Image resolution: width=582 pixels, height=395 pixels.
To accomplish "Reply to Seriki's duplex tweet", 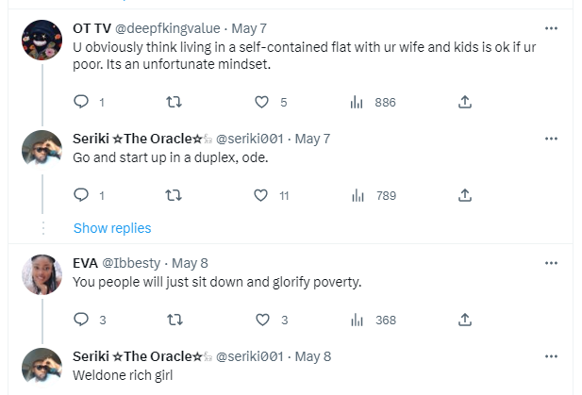I will point(81,195).
